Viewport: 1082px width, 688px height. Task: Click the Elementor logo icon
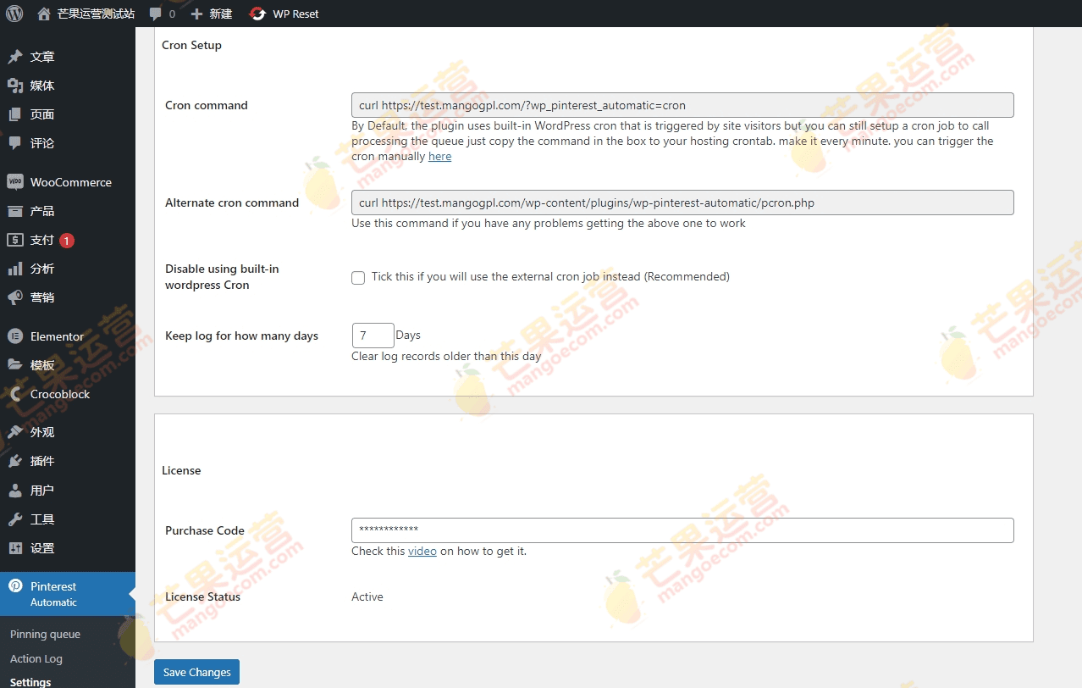tap(15, 336)
